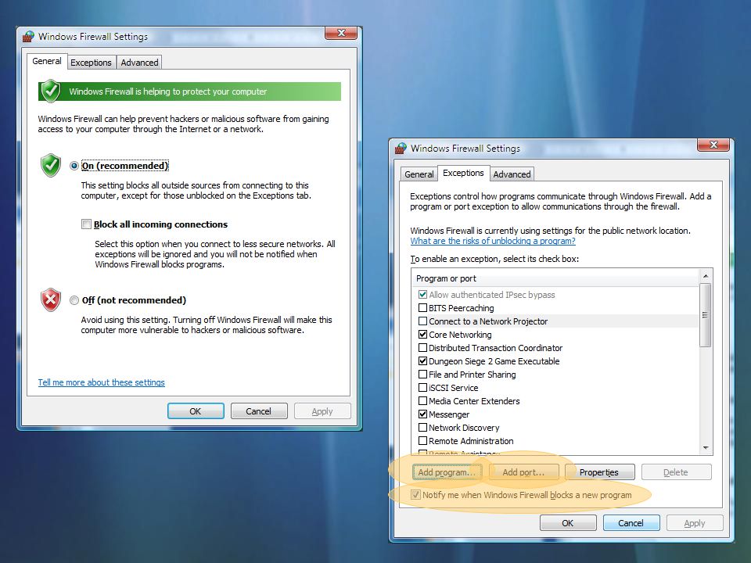Select the Dungeon Siege 2 Game Executable row text

point(494,361)
